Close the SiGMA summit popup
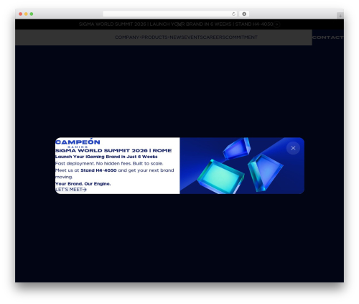 click(x=293, y=148)
